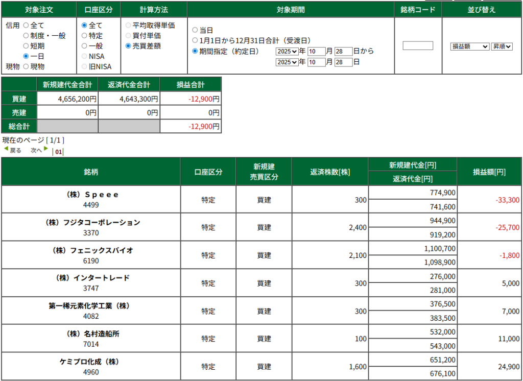Click the end day input field
Viewport: 523px width, 381px height.
tap(343, 62)
